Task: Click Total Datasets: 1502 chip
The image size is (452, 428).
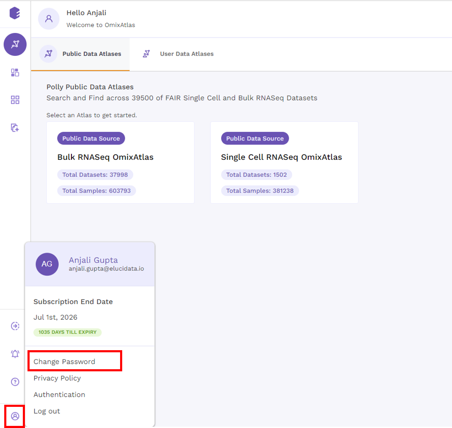Action: pyautogui.click(x=257, y=175)
